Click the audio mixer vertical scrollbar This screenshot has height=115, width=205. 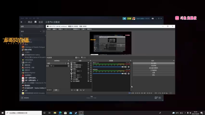(131, 77)
